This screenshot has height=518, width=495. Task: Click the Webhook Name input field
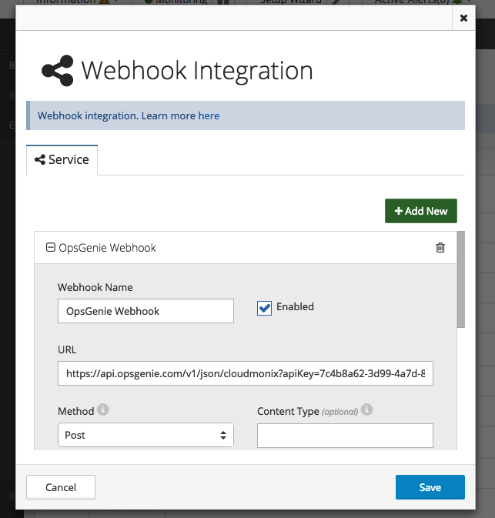click(145, 311)
